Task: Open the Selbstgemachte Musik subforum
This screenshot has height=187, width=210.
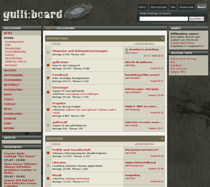Action: coord(77,179)
